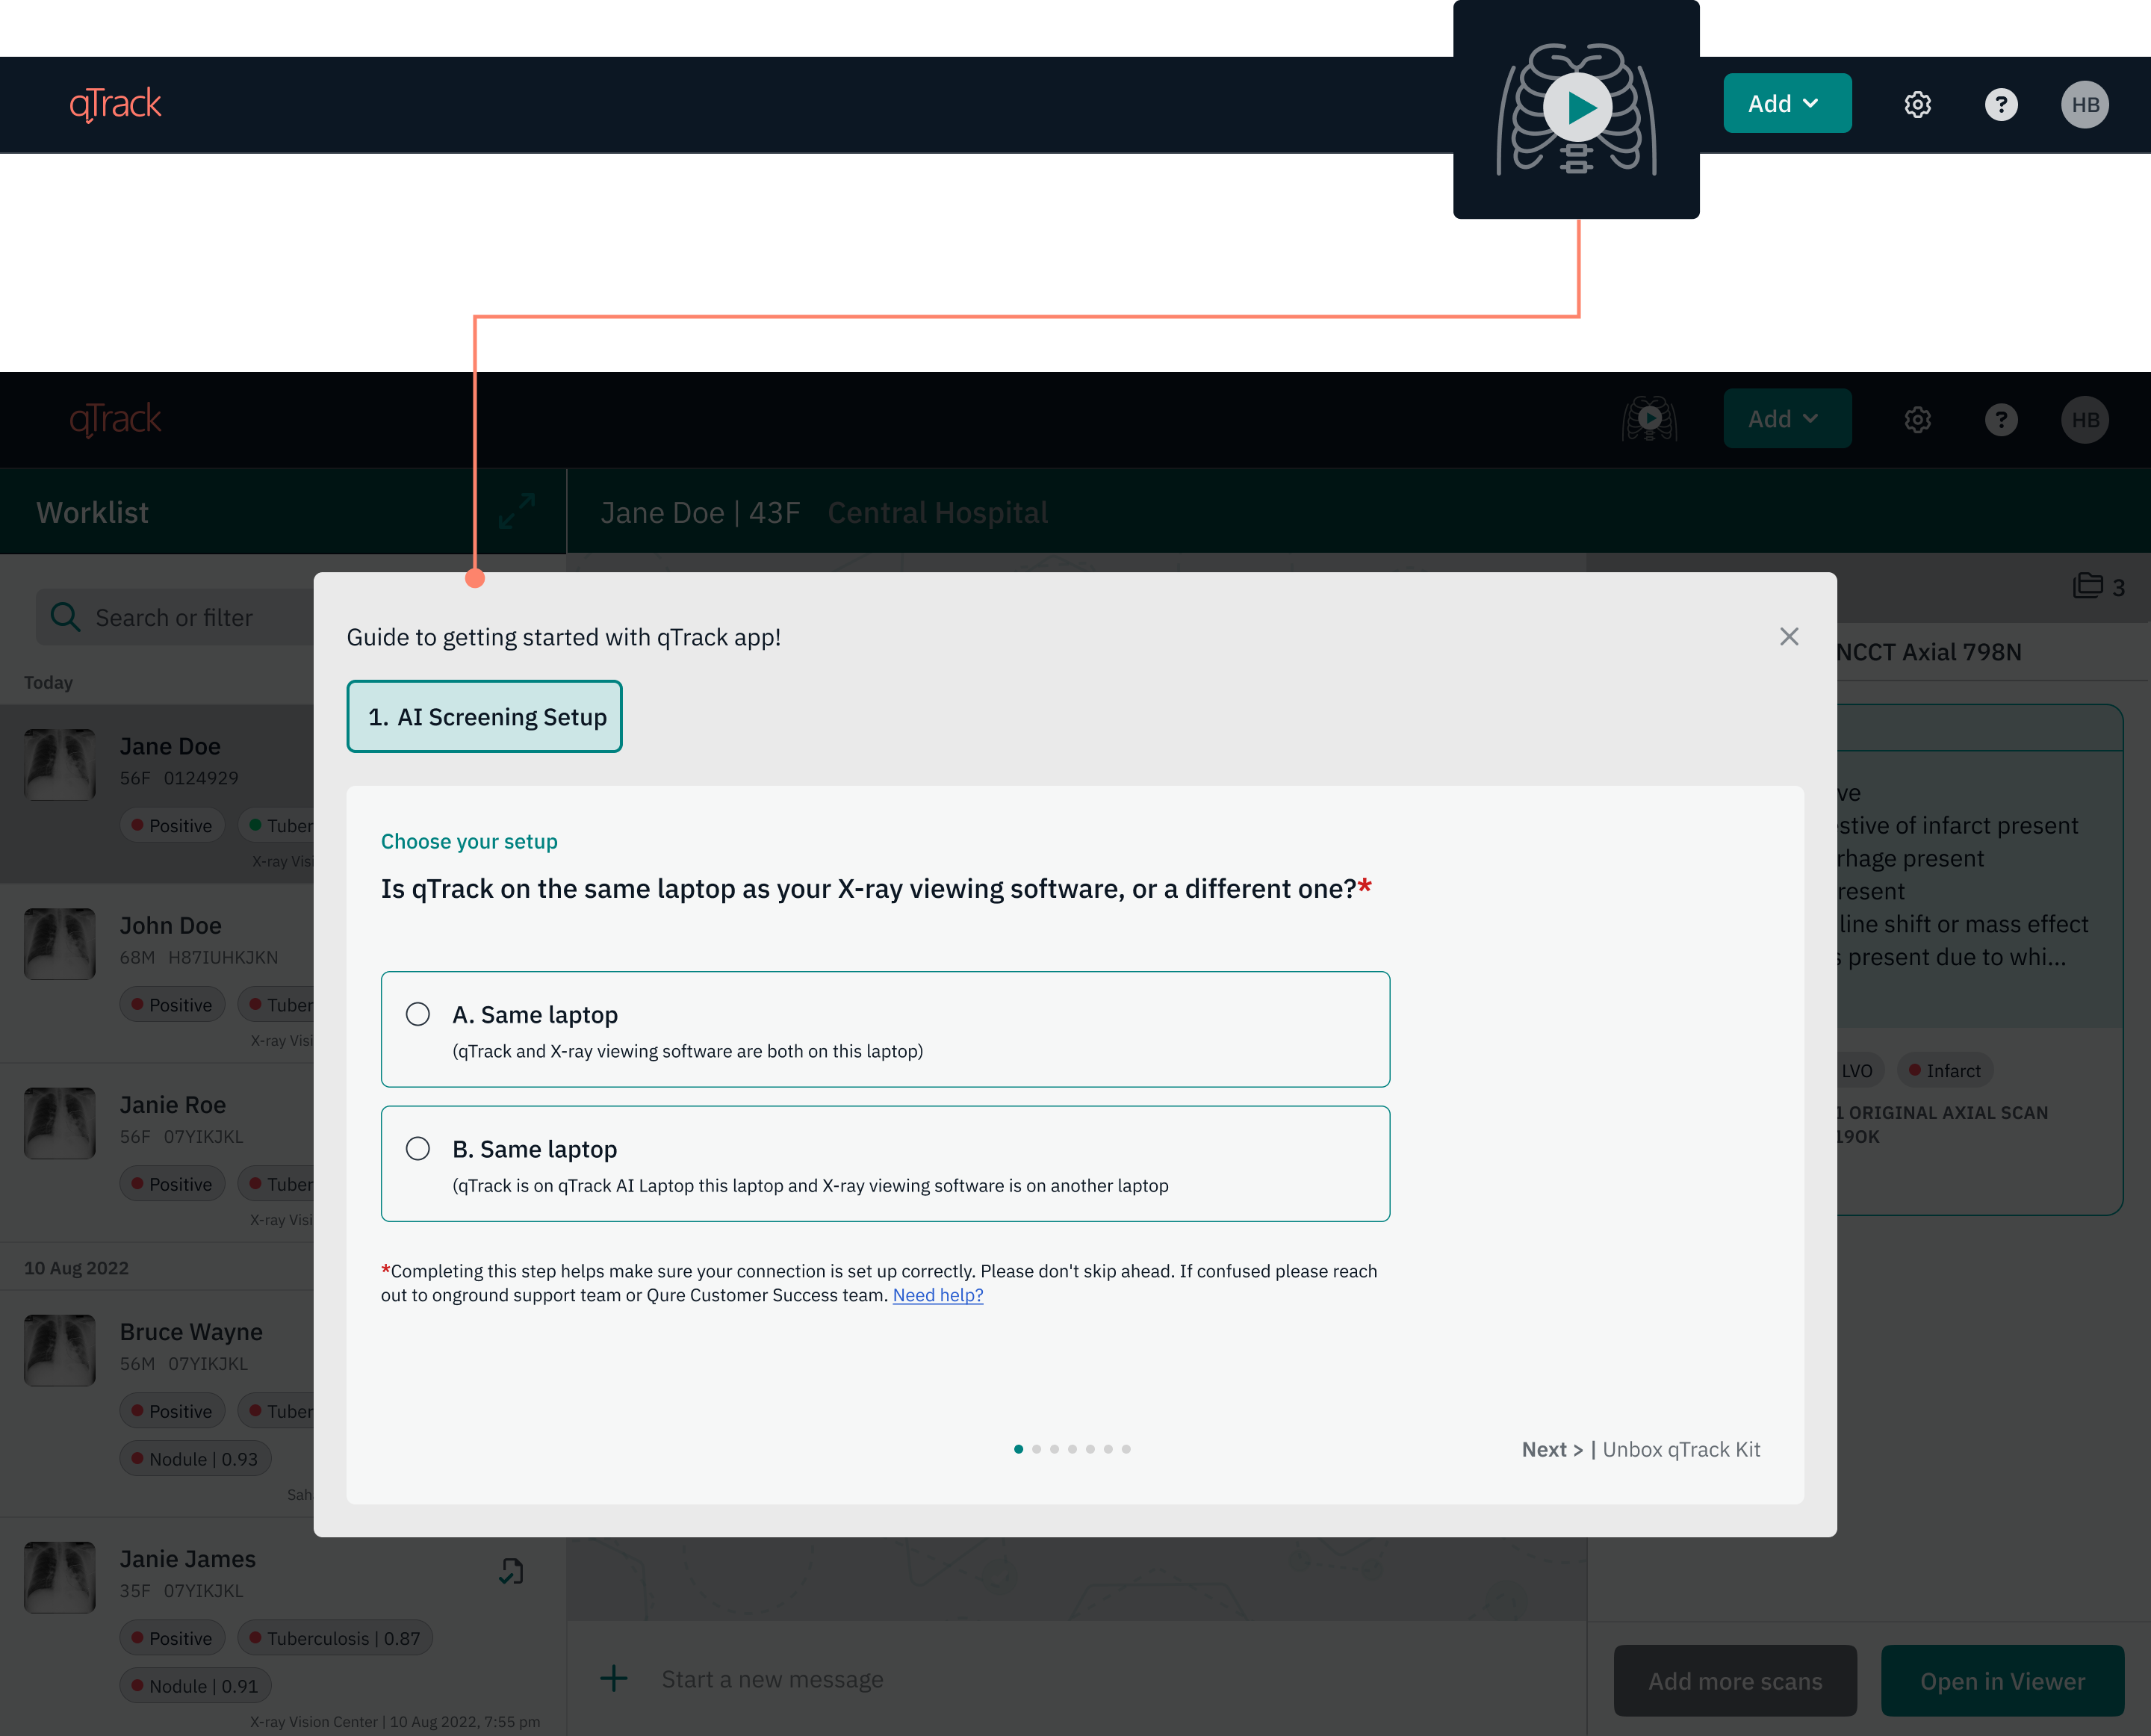Click the scans folder icon showing 3
This screenshot has height=1736, width=2151.
[2087, 585]
